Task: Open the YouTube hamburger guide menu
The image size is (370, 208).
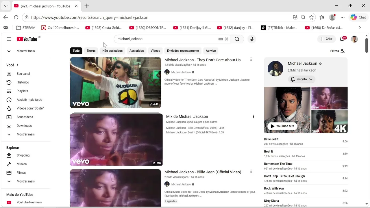Action: [9, 39]
